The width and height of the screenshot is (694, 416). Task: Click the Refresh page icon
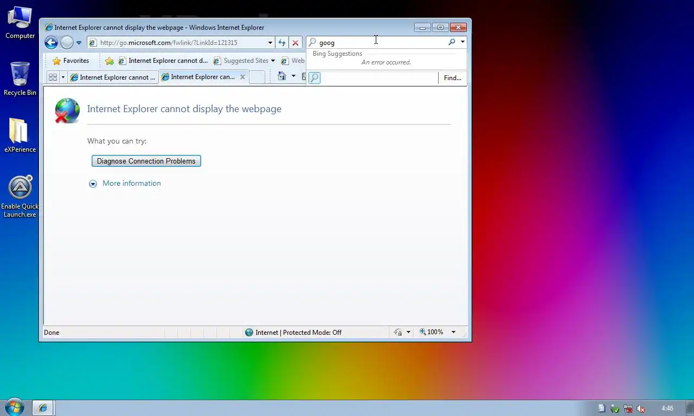click(x=282, y=43)
